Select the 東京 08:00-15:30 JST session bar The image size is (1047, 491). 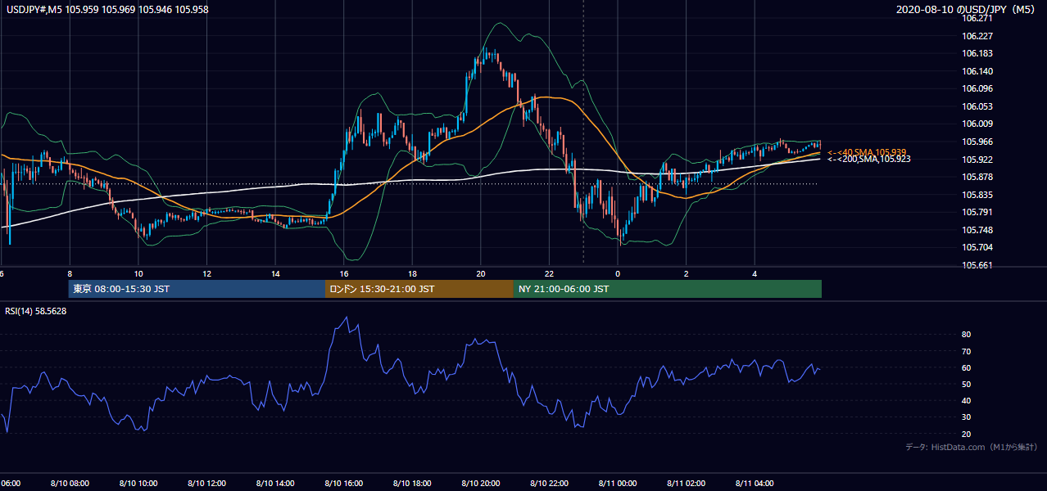tap(197, 289)
